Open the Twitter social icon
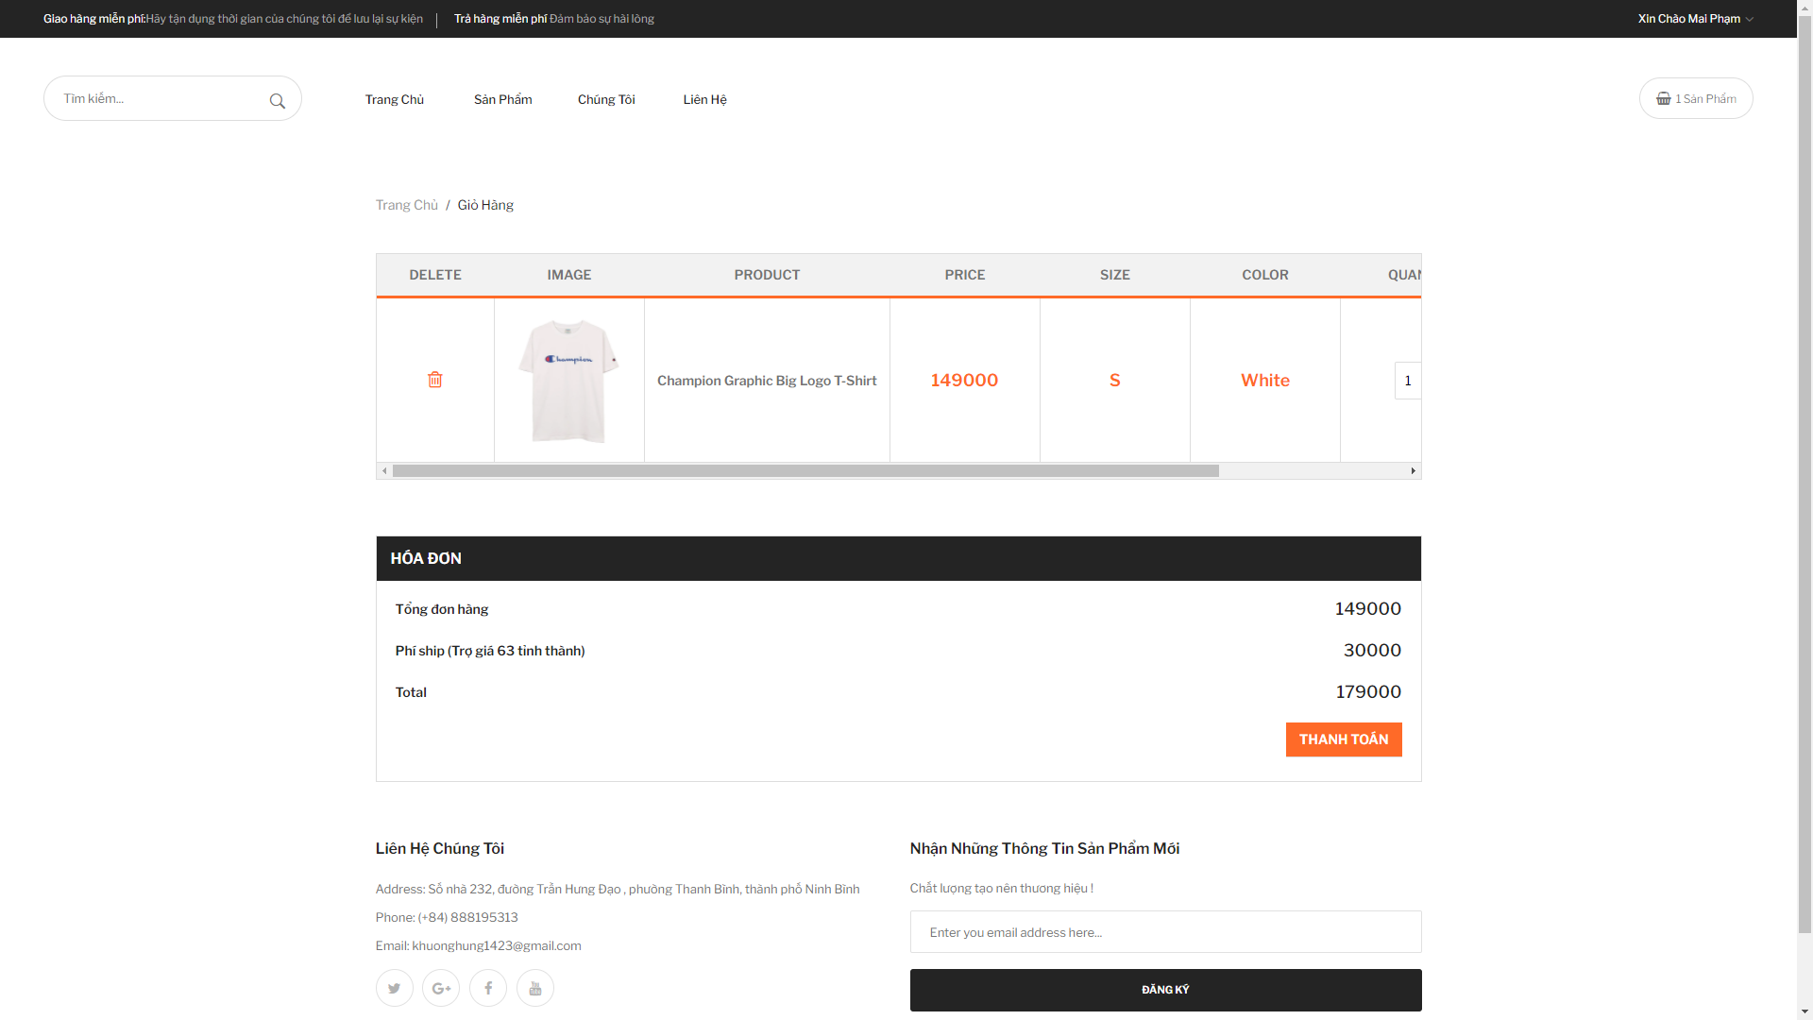 pos(394,988)
